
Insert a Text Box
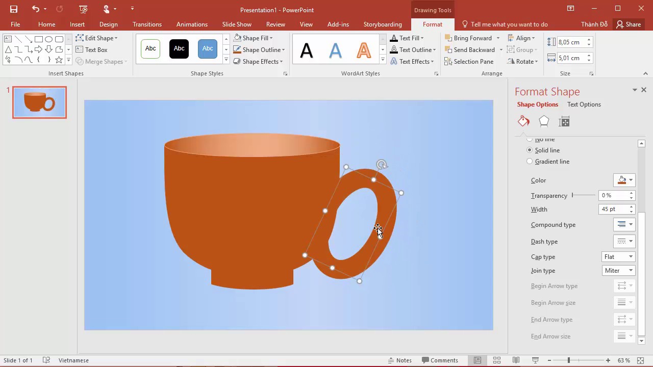[92, 50]
